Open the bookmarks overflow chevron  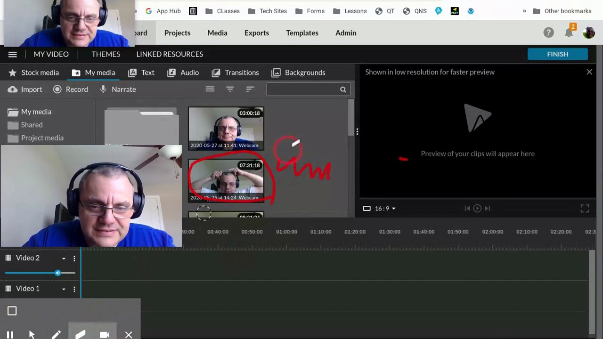pos(524,11)
